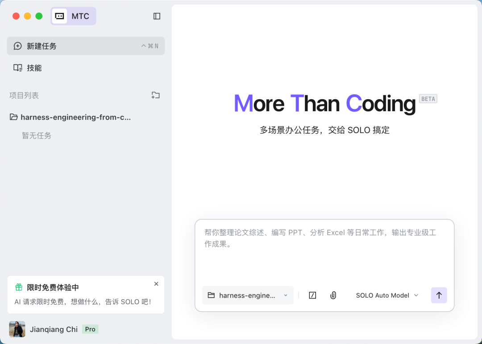Viewport: 482px width, 344px height.
Task: Send the prompt with arrow button
Action: 439,295
